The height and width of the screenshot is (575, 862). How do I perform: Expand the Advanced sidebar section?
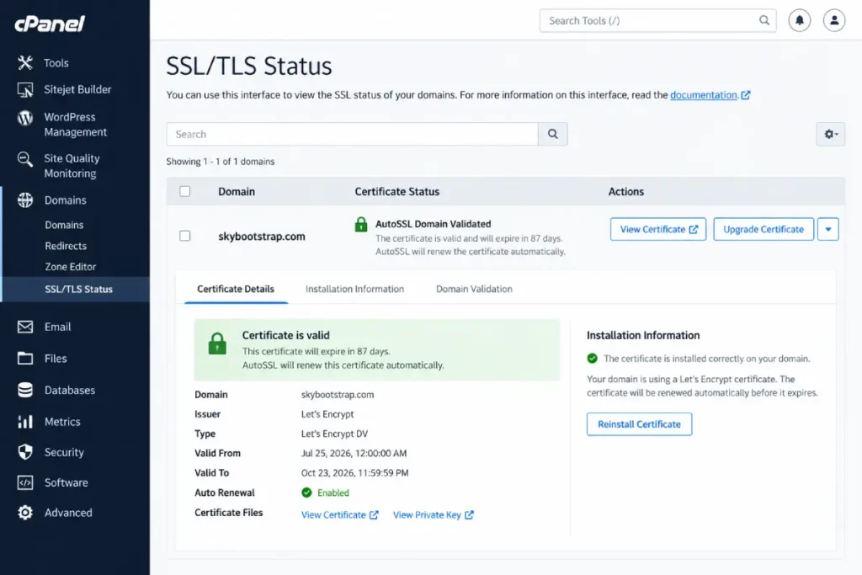click(x=68, y=513)
